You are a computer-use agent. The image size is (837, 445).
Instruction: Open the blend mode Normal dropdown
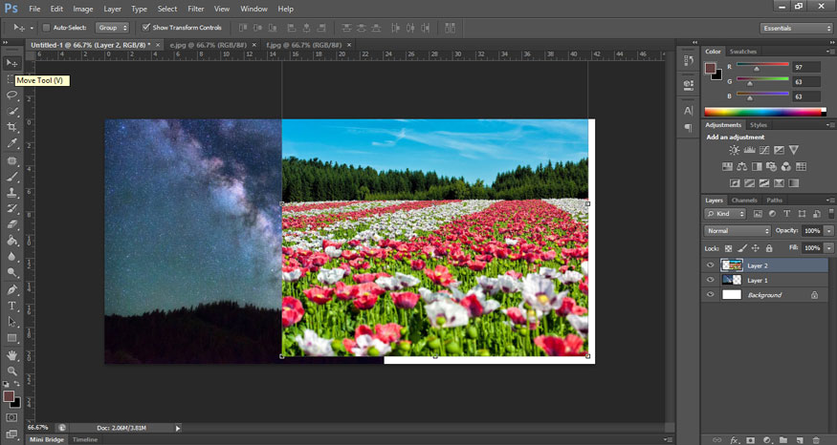pyautogui.click(x=738, y=231)
